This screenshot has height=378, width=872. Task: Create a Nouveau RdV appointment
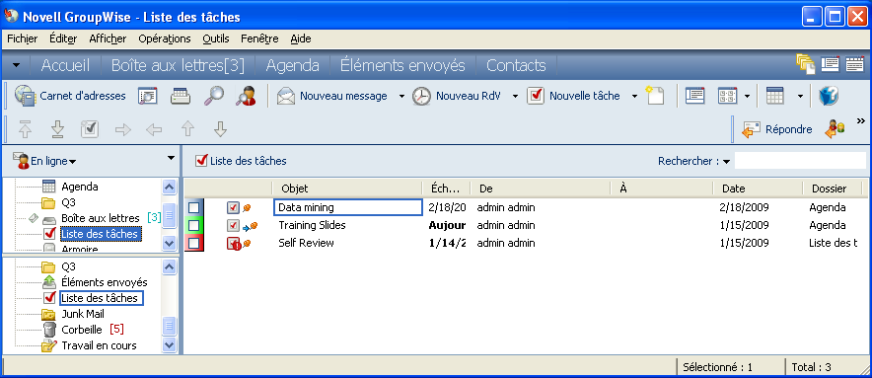coord(457,96)
